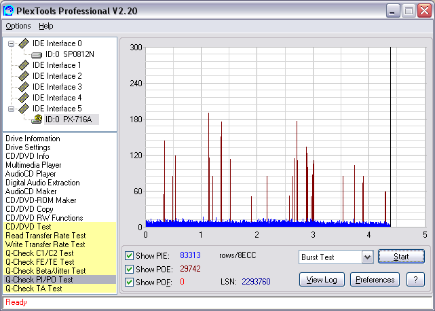Minimize the PlexTools window
This screenshot has width=435, height=311.
(393, 11)
